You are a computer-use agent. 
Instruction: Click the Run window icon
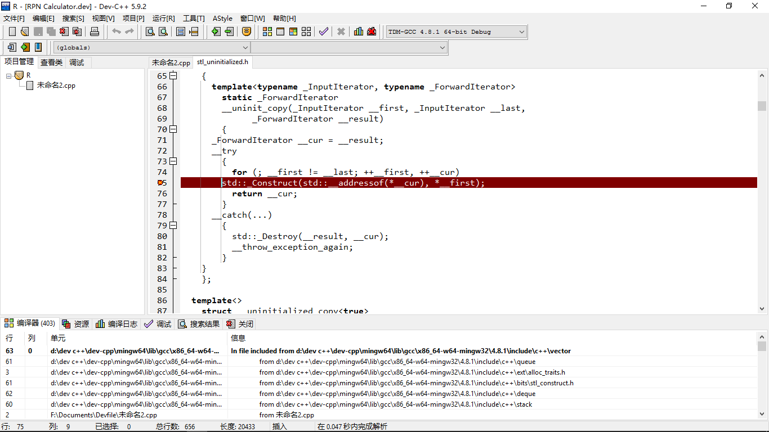click(280, 31)
